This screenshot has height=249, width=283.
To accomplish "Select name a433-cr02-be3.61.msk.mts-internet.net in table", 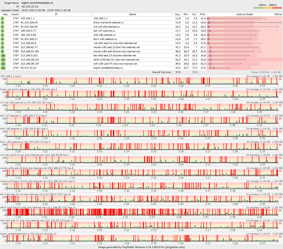I will pos(116,60).
